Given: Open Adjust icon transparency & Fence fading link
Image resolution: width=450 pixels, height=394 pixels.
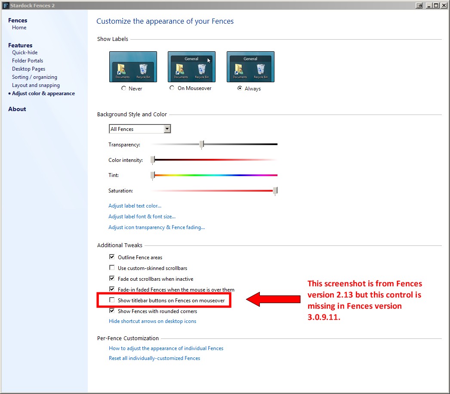Looking at the screenshot, I should click(x=157, y=227).
